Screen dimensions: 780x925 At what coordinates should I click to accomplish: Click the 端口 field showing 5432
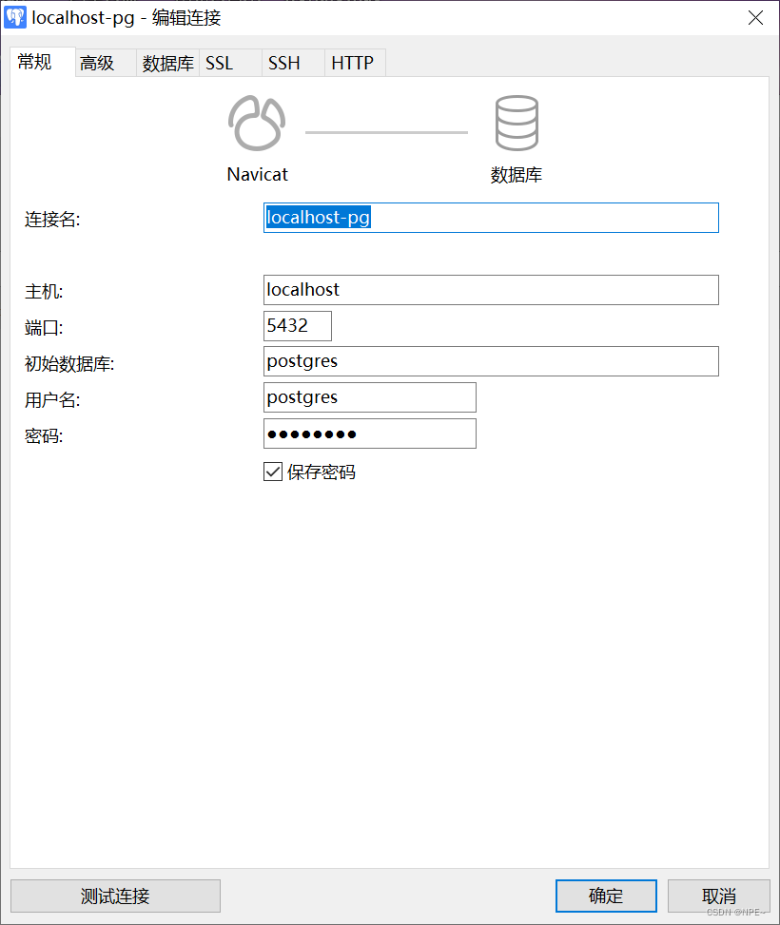click(x=297, y=325)
